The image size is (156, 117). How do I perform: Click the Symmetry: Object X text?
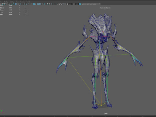(105, 8)
